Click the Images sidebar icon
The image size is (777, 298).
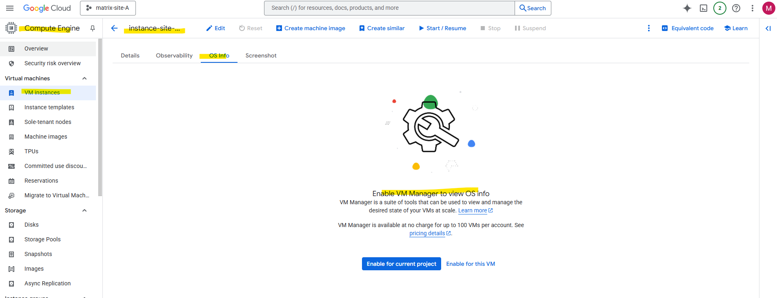click(x=11, y=269)
